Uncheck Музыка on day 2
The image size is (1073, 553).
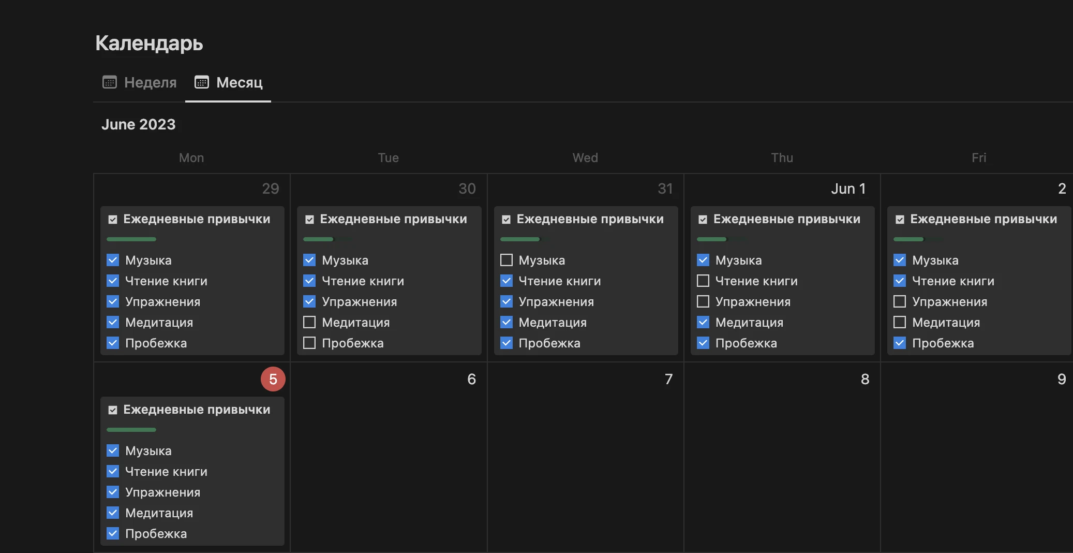[x=900, y=260]
